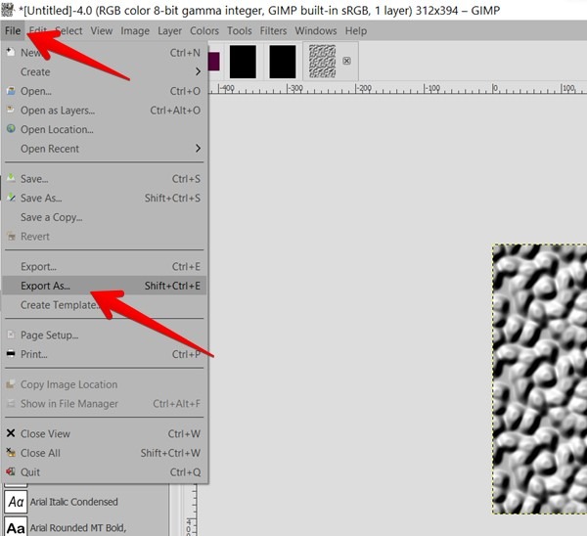Open the Help menu
The height and width of the screenshot is (536, 587).
(356, 30)
